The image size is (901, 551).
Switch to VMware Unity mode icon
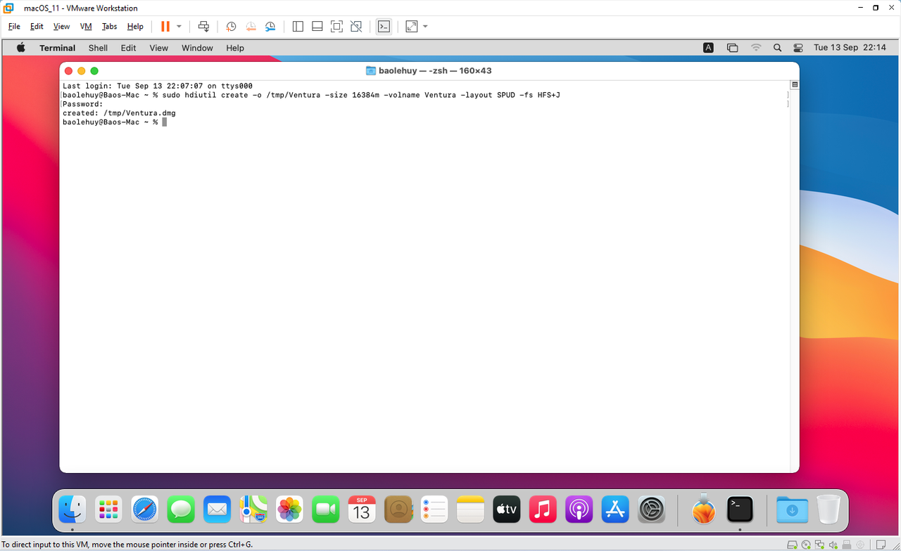tap(356, 27)
